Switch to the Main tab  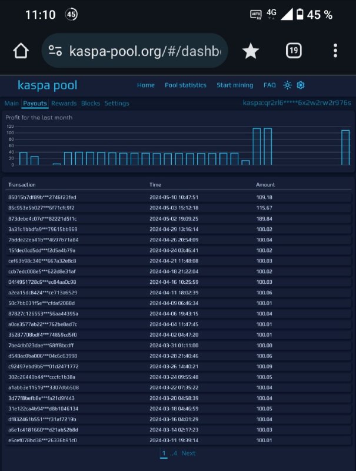pyautogui.click(x=11, y=104)
